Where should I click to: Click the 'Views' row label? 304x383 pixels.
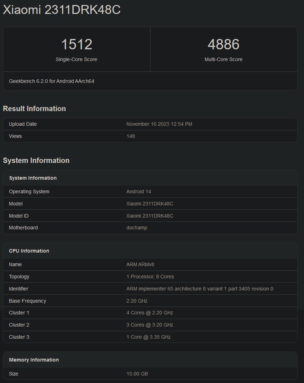(x=15, y=136)
